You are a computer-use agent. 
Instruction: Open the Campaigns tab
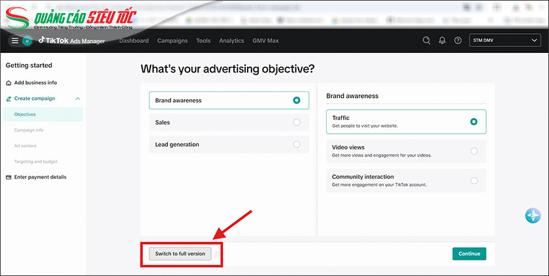point(173,40)
